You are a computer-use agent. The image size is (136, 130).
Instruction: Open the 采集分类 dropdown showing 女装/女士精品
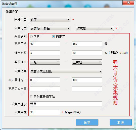point(50,28)
